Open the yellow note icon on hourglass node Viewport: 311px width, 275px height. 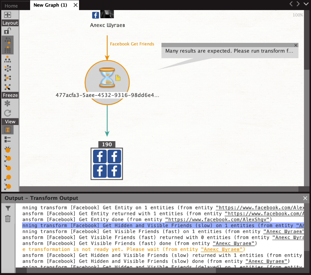pyautogui.click(x=118, y=78)
